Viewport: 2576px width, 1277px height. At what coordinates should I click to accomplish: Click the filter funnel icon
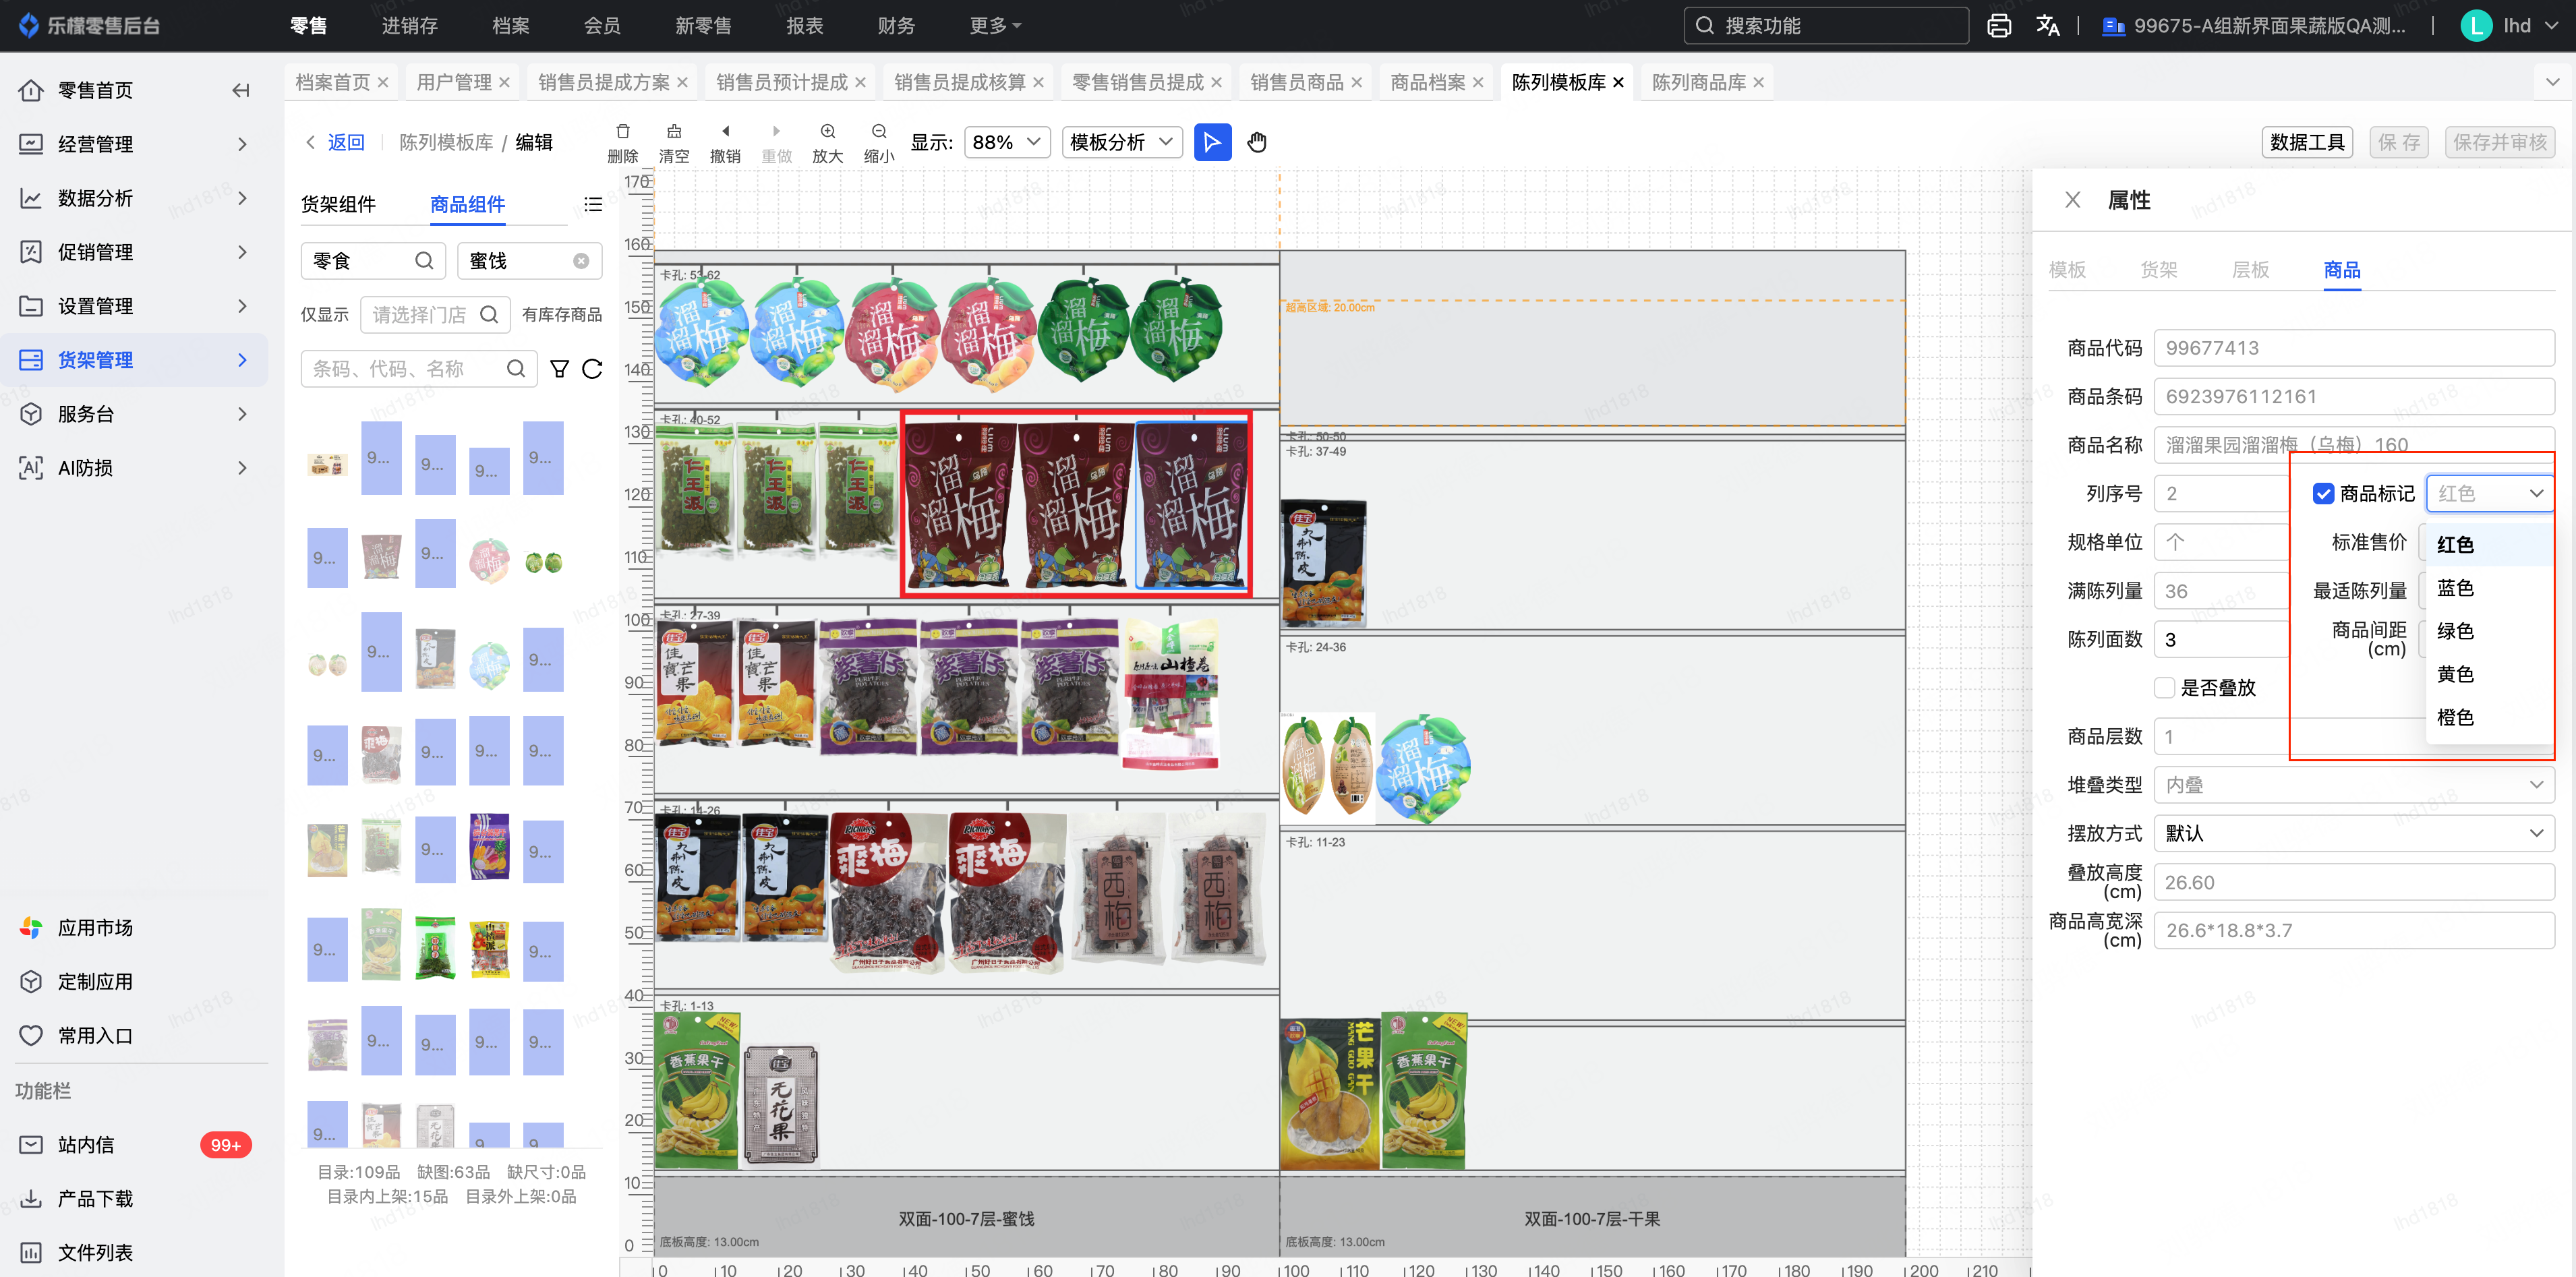pyautogui.click(x=559, y=369)
